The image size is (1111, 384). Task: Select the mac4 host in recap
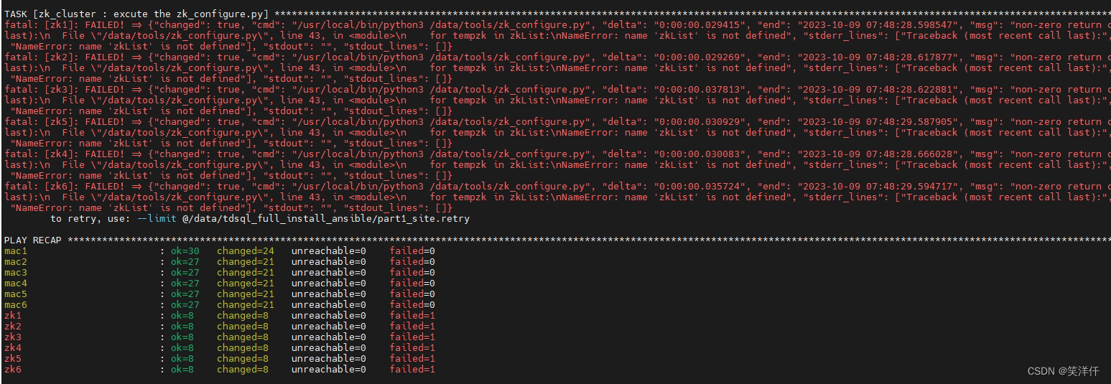(15, 283)
